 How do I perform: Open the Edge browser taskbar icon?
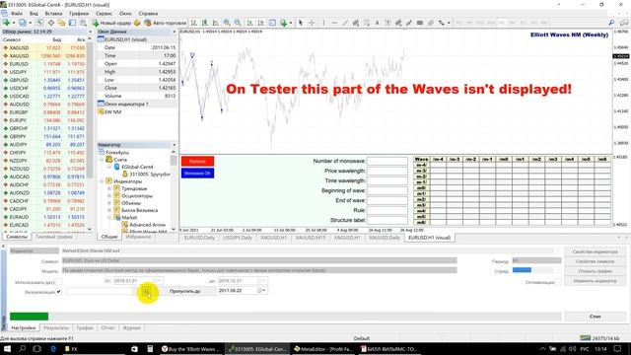point(52,349)
